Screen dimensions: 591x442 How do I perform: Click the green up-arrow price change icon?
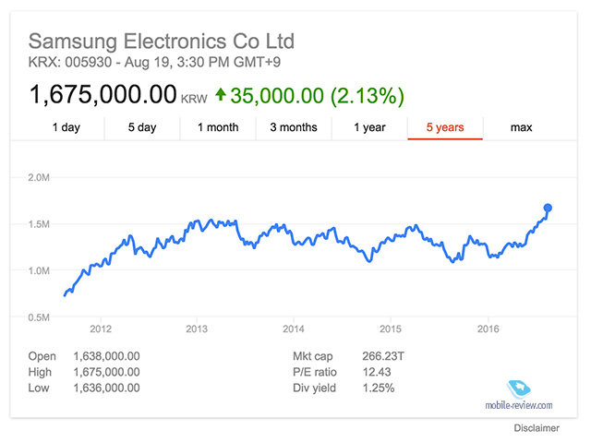[x=221, y=94]
